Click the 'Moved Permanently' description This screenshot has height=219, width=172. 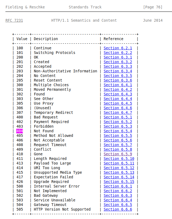pos(52,89)
